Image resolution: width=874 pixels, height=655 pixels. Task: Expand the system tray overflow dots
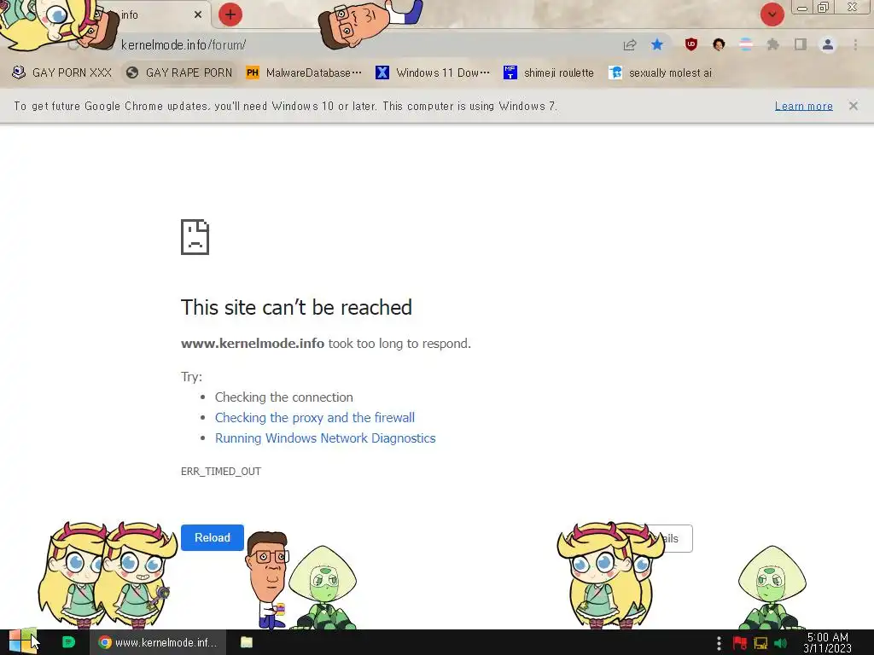(719, 643)
